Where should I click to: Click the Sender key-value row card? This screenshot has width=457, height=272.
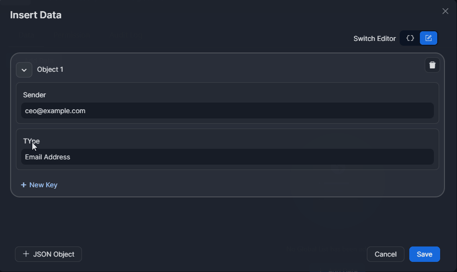pos(289,92)
